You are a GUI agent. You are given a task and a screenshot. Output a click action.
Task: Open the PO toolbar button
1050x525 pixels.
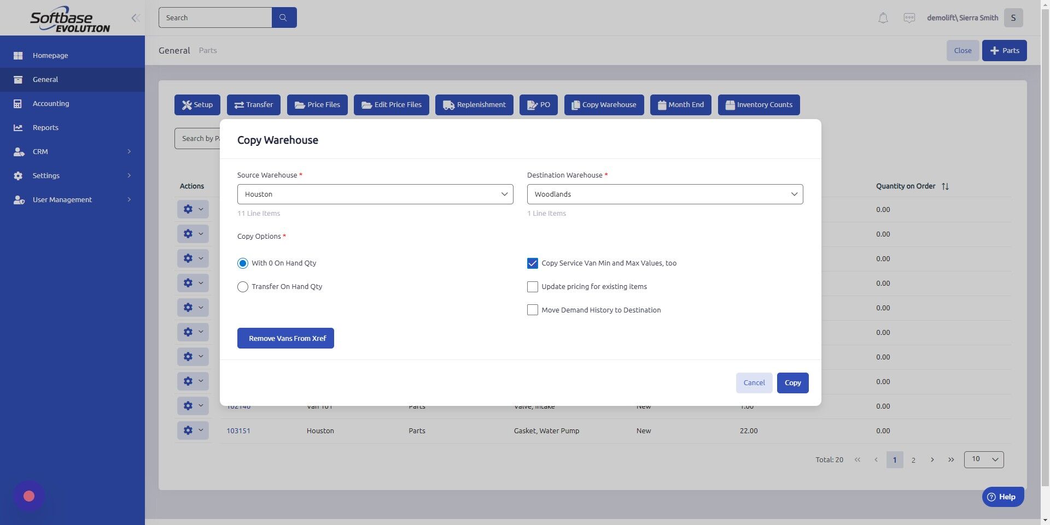[x=539, y=105]
